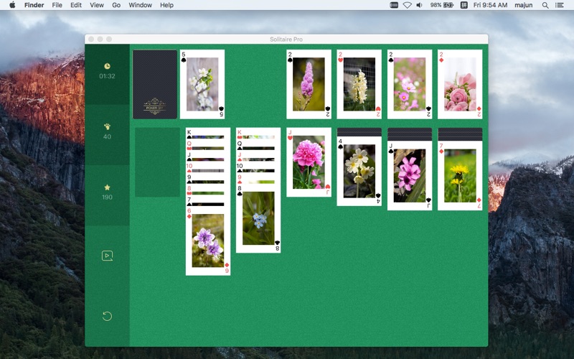Image resolution: width=574 pixels, height=359 pixels.
Task: Select the 6 of diamonds bottom card
Action: [x=208, y=241]
